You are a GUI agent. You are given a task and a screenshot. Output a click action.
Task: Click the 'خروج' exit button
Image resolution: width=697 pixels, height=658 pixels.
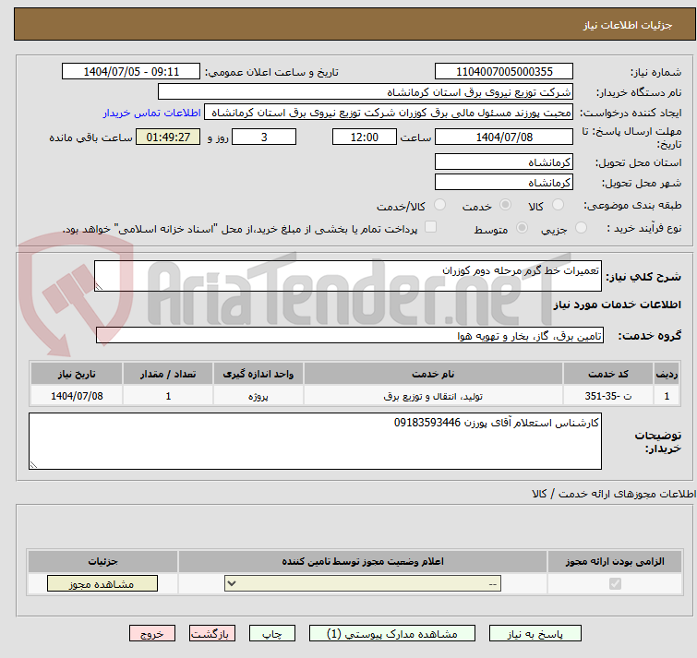point(152,634)
